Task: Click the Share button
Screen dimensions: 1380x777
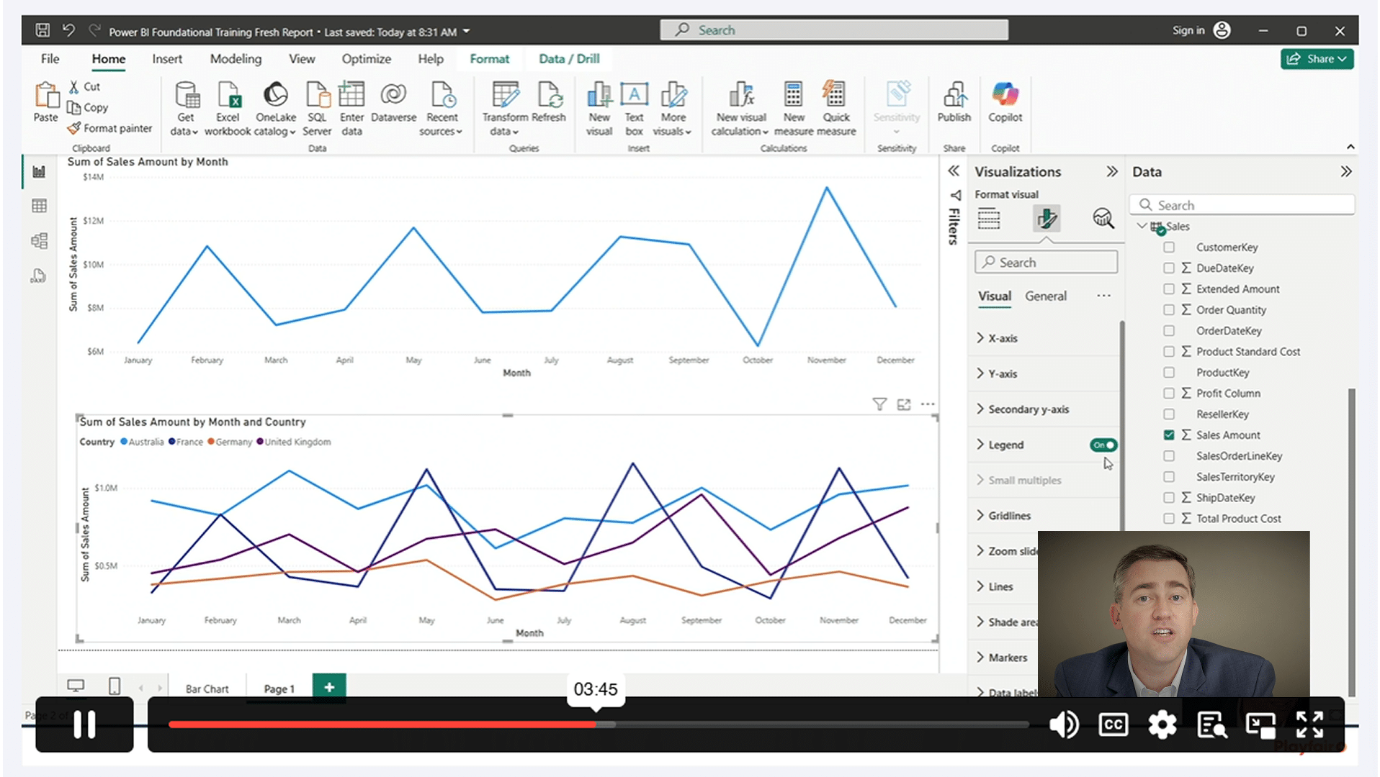Action: click(1316, 59)
